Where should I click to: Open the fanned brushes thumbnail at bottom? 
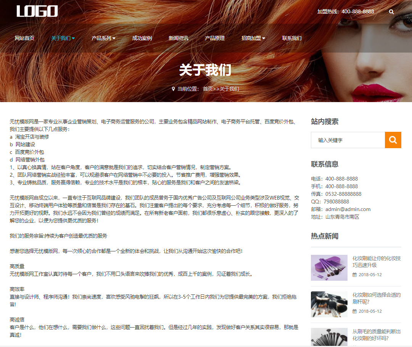(x=329, y=337)
